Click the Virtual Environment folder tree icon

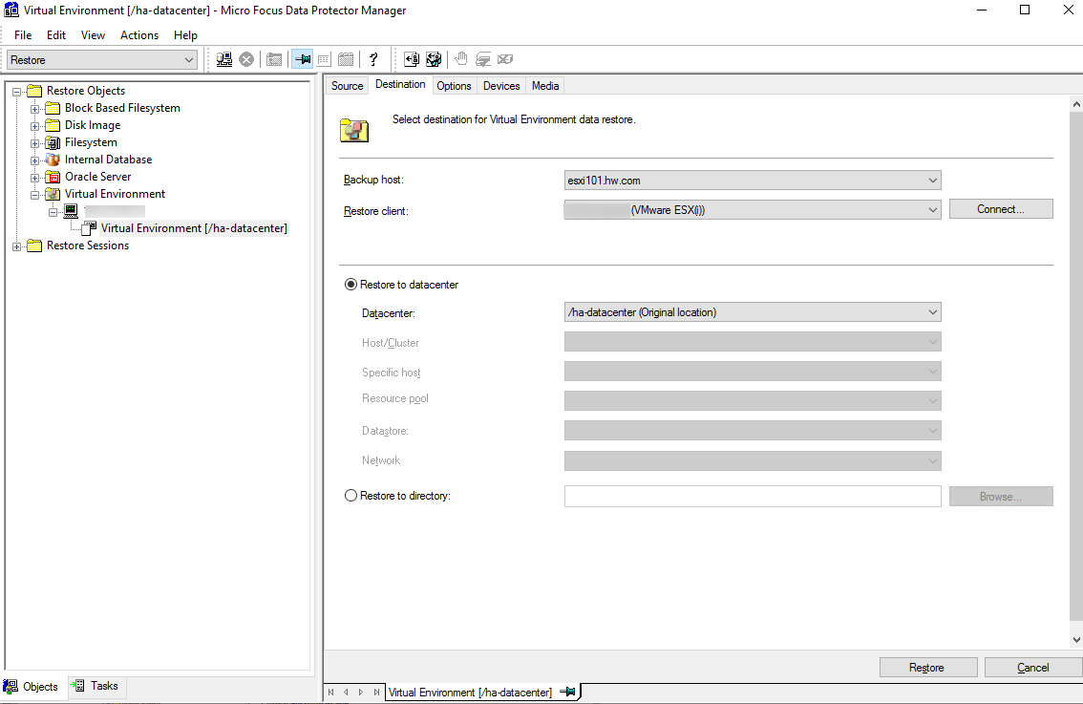pos(53,194)
